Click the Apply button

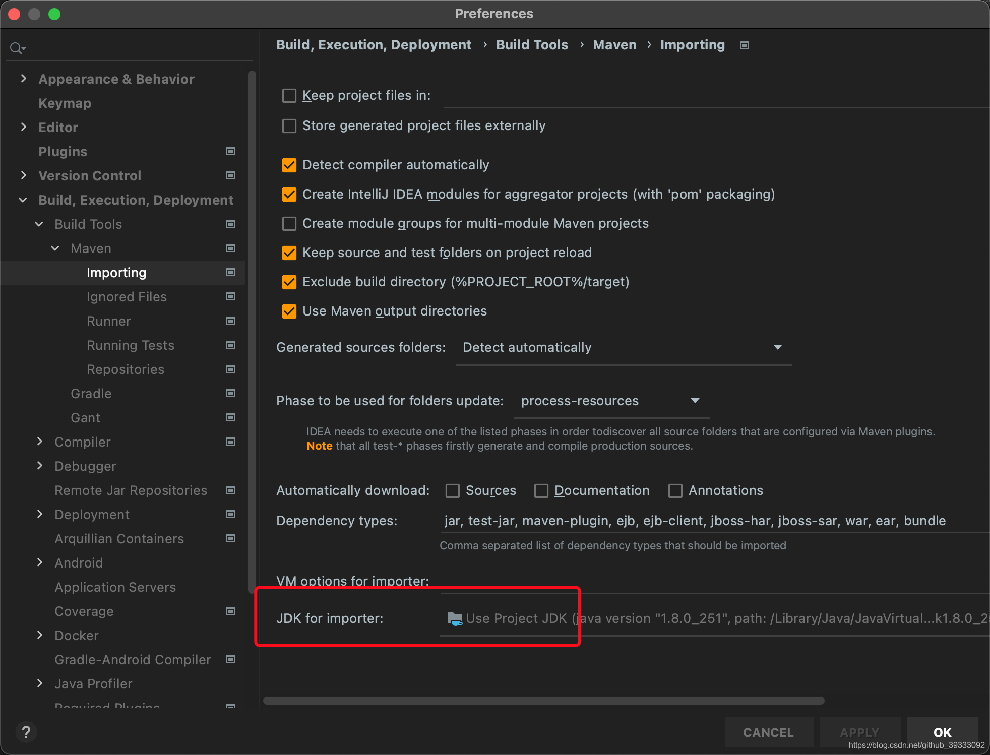tap(860, 732)
